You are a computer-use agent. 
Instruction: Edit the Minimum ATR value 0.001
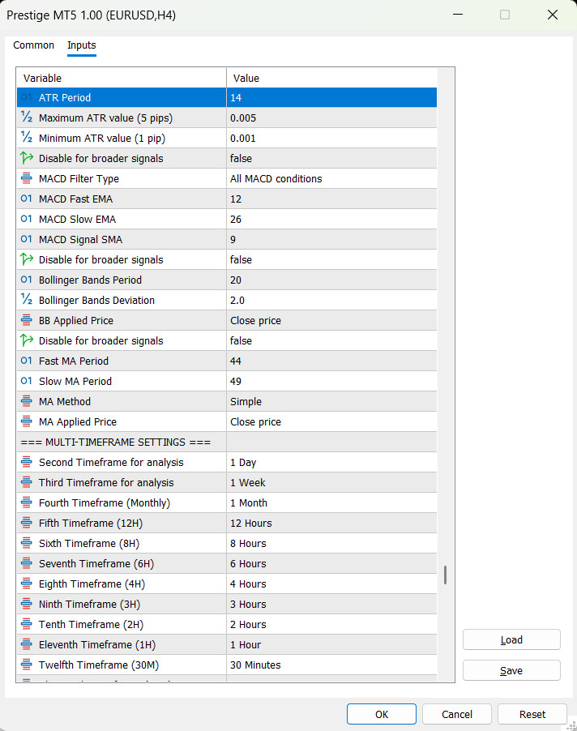tap(331, 138)
